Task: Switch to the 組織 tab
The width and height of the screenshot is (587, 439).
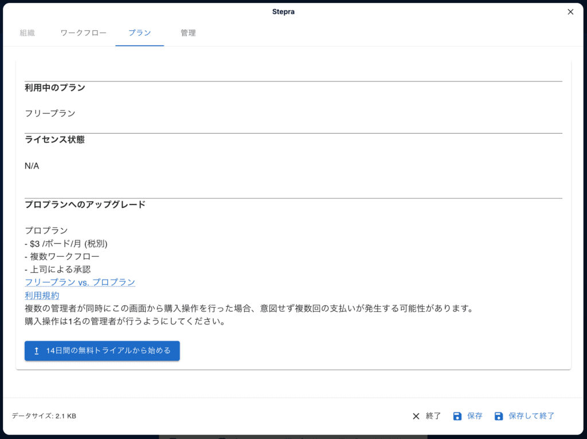Action: point(28,33)
